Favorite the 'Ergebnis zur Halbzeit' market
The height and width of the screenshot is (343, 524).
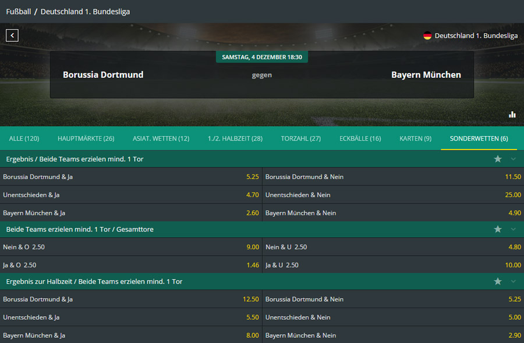coord(498,281)
